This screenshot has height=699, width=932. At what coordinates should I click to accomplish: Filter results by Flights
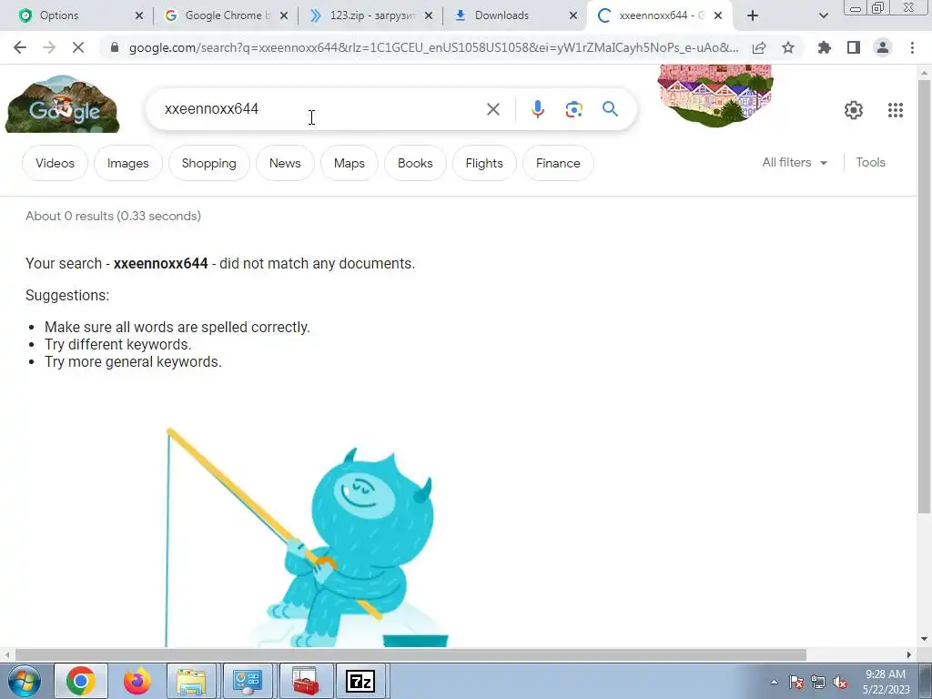(x=484, y=163)
